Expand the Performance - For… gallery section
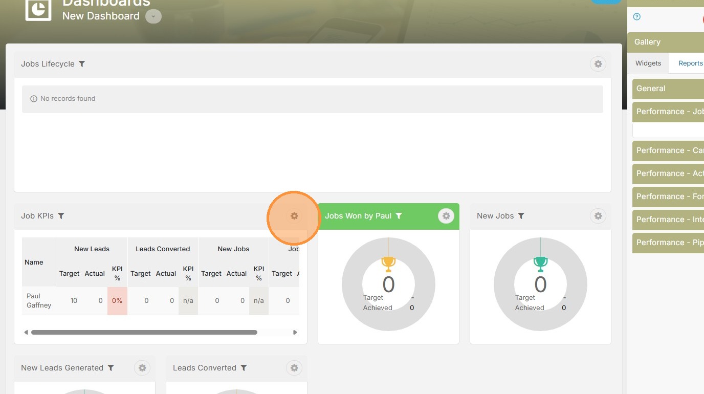The height and width of the screenshot is (394, 704). 668,196
